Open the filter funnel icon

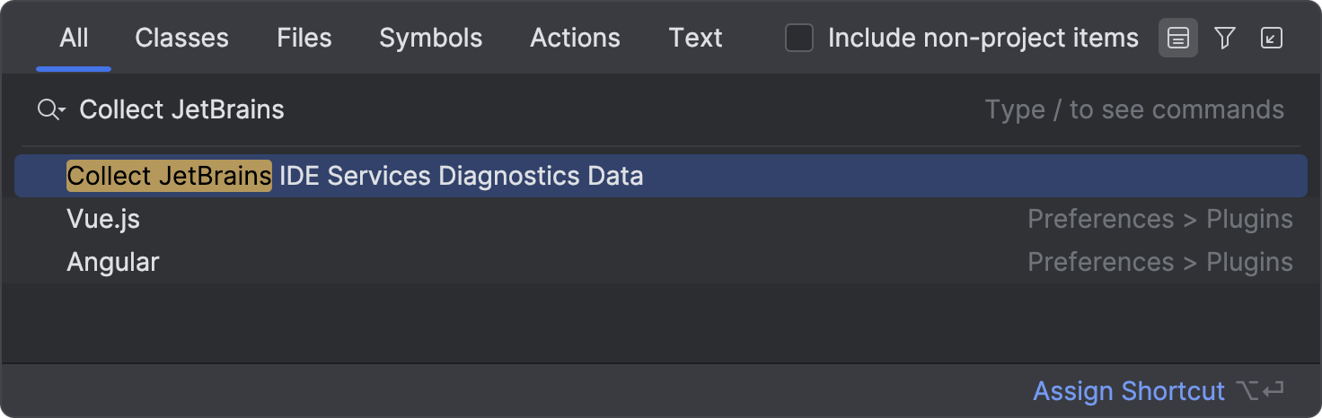1225,38
